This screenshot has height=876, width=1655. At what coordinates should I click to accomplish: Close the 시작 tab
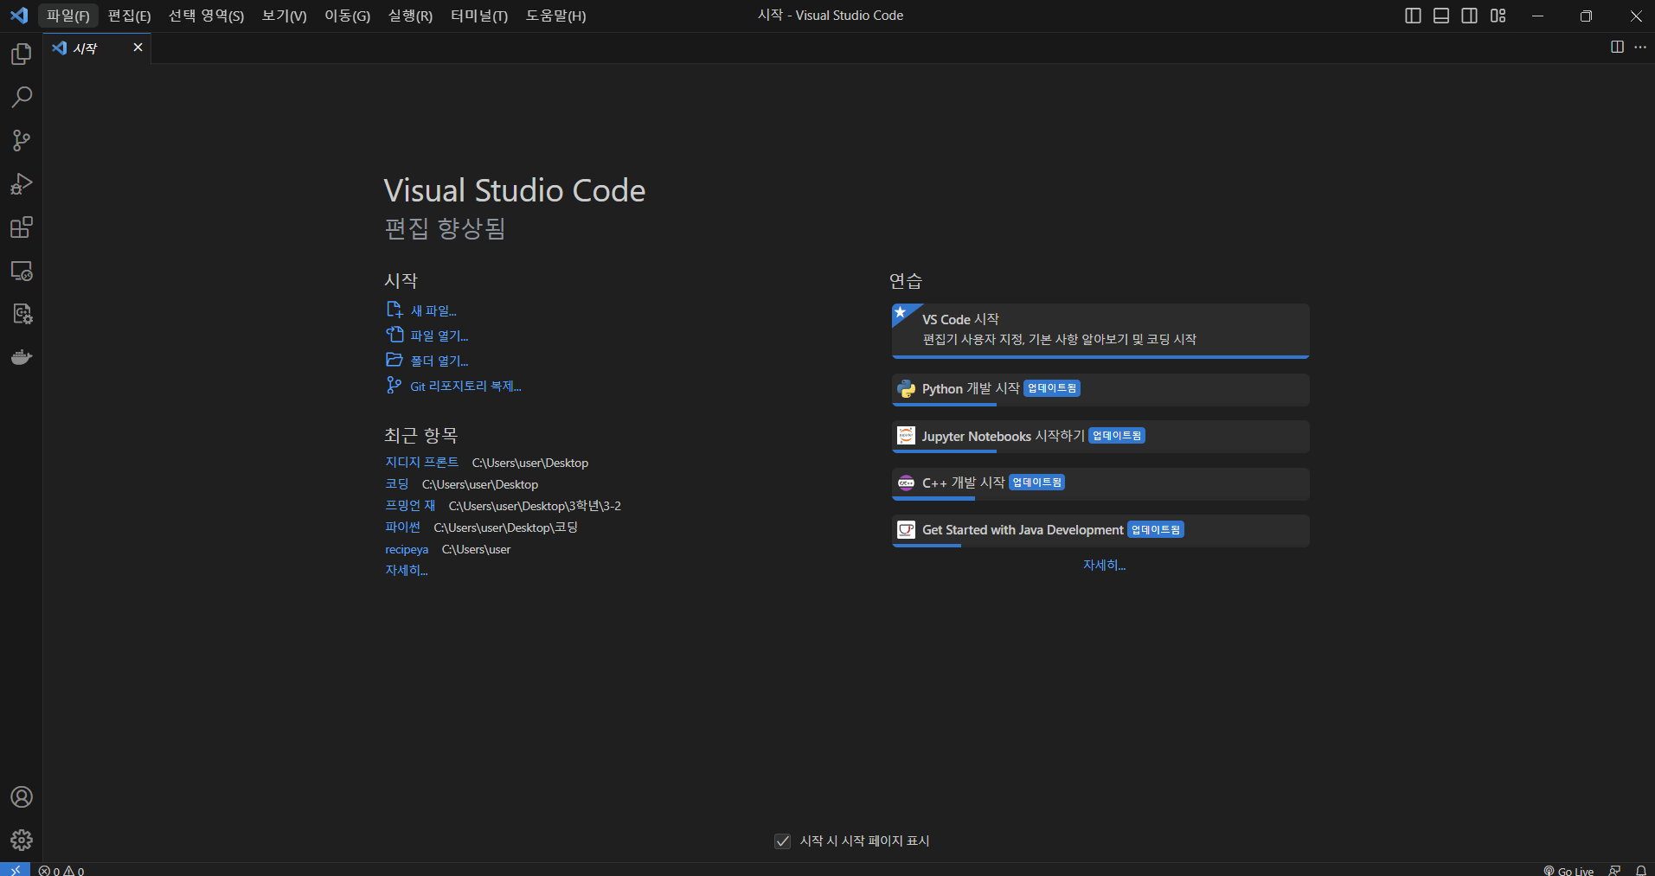[138, 48]
